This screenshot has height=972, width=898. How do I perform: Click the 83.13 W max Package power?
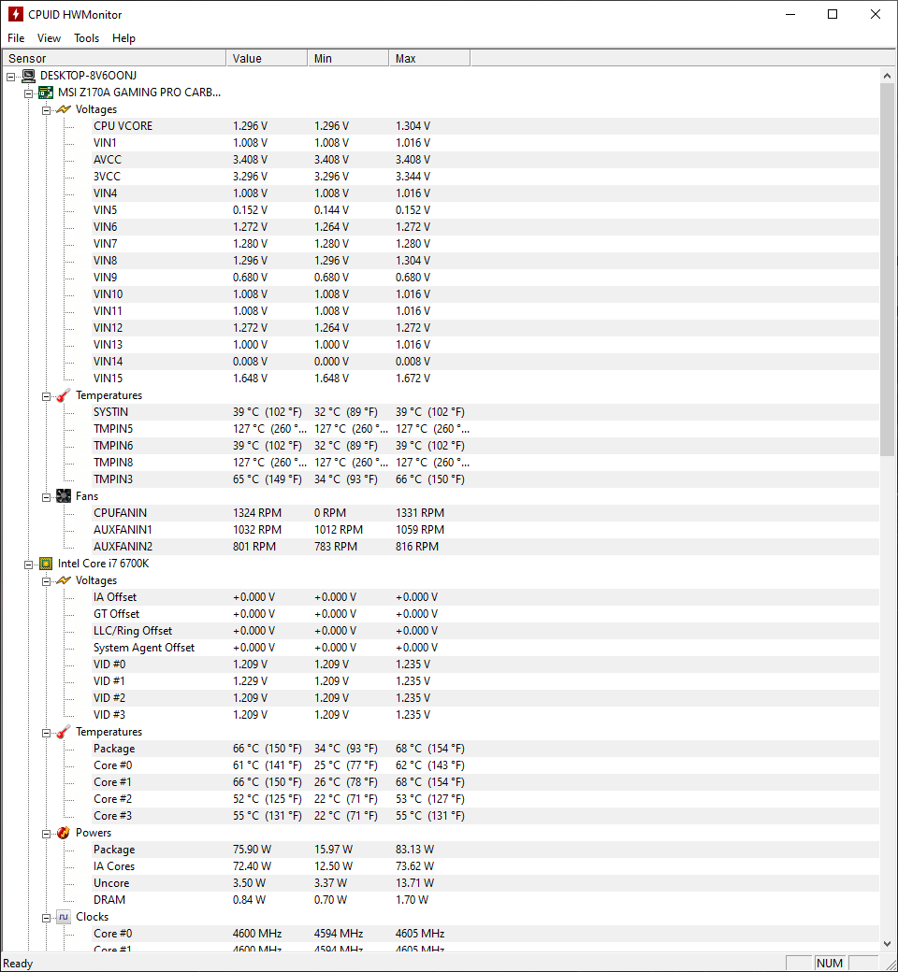coord(414,850)
